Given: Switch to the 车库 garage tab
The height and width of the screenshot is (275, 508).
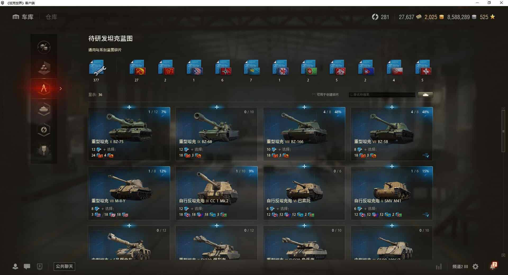Looking at the screenshot, I should point(23,17).
